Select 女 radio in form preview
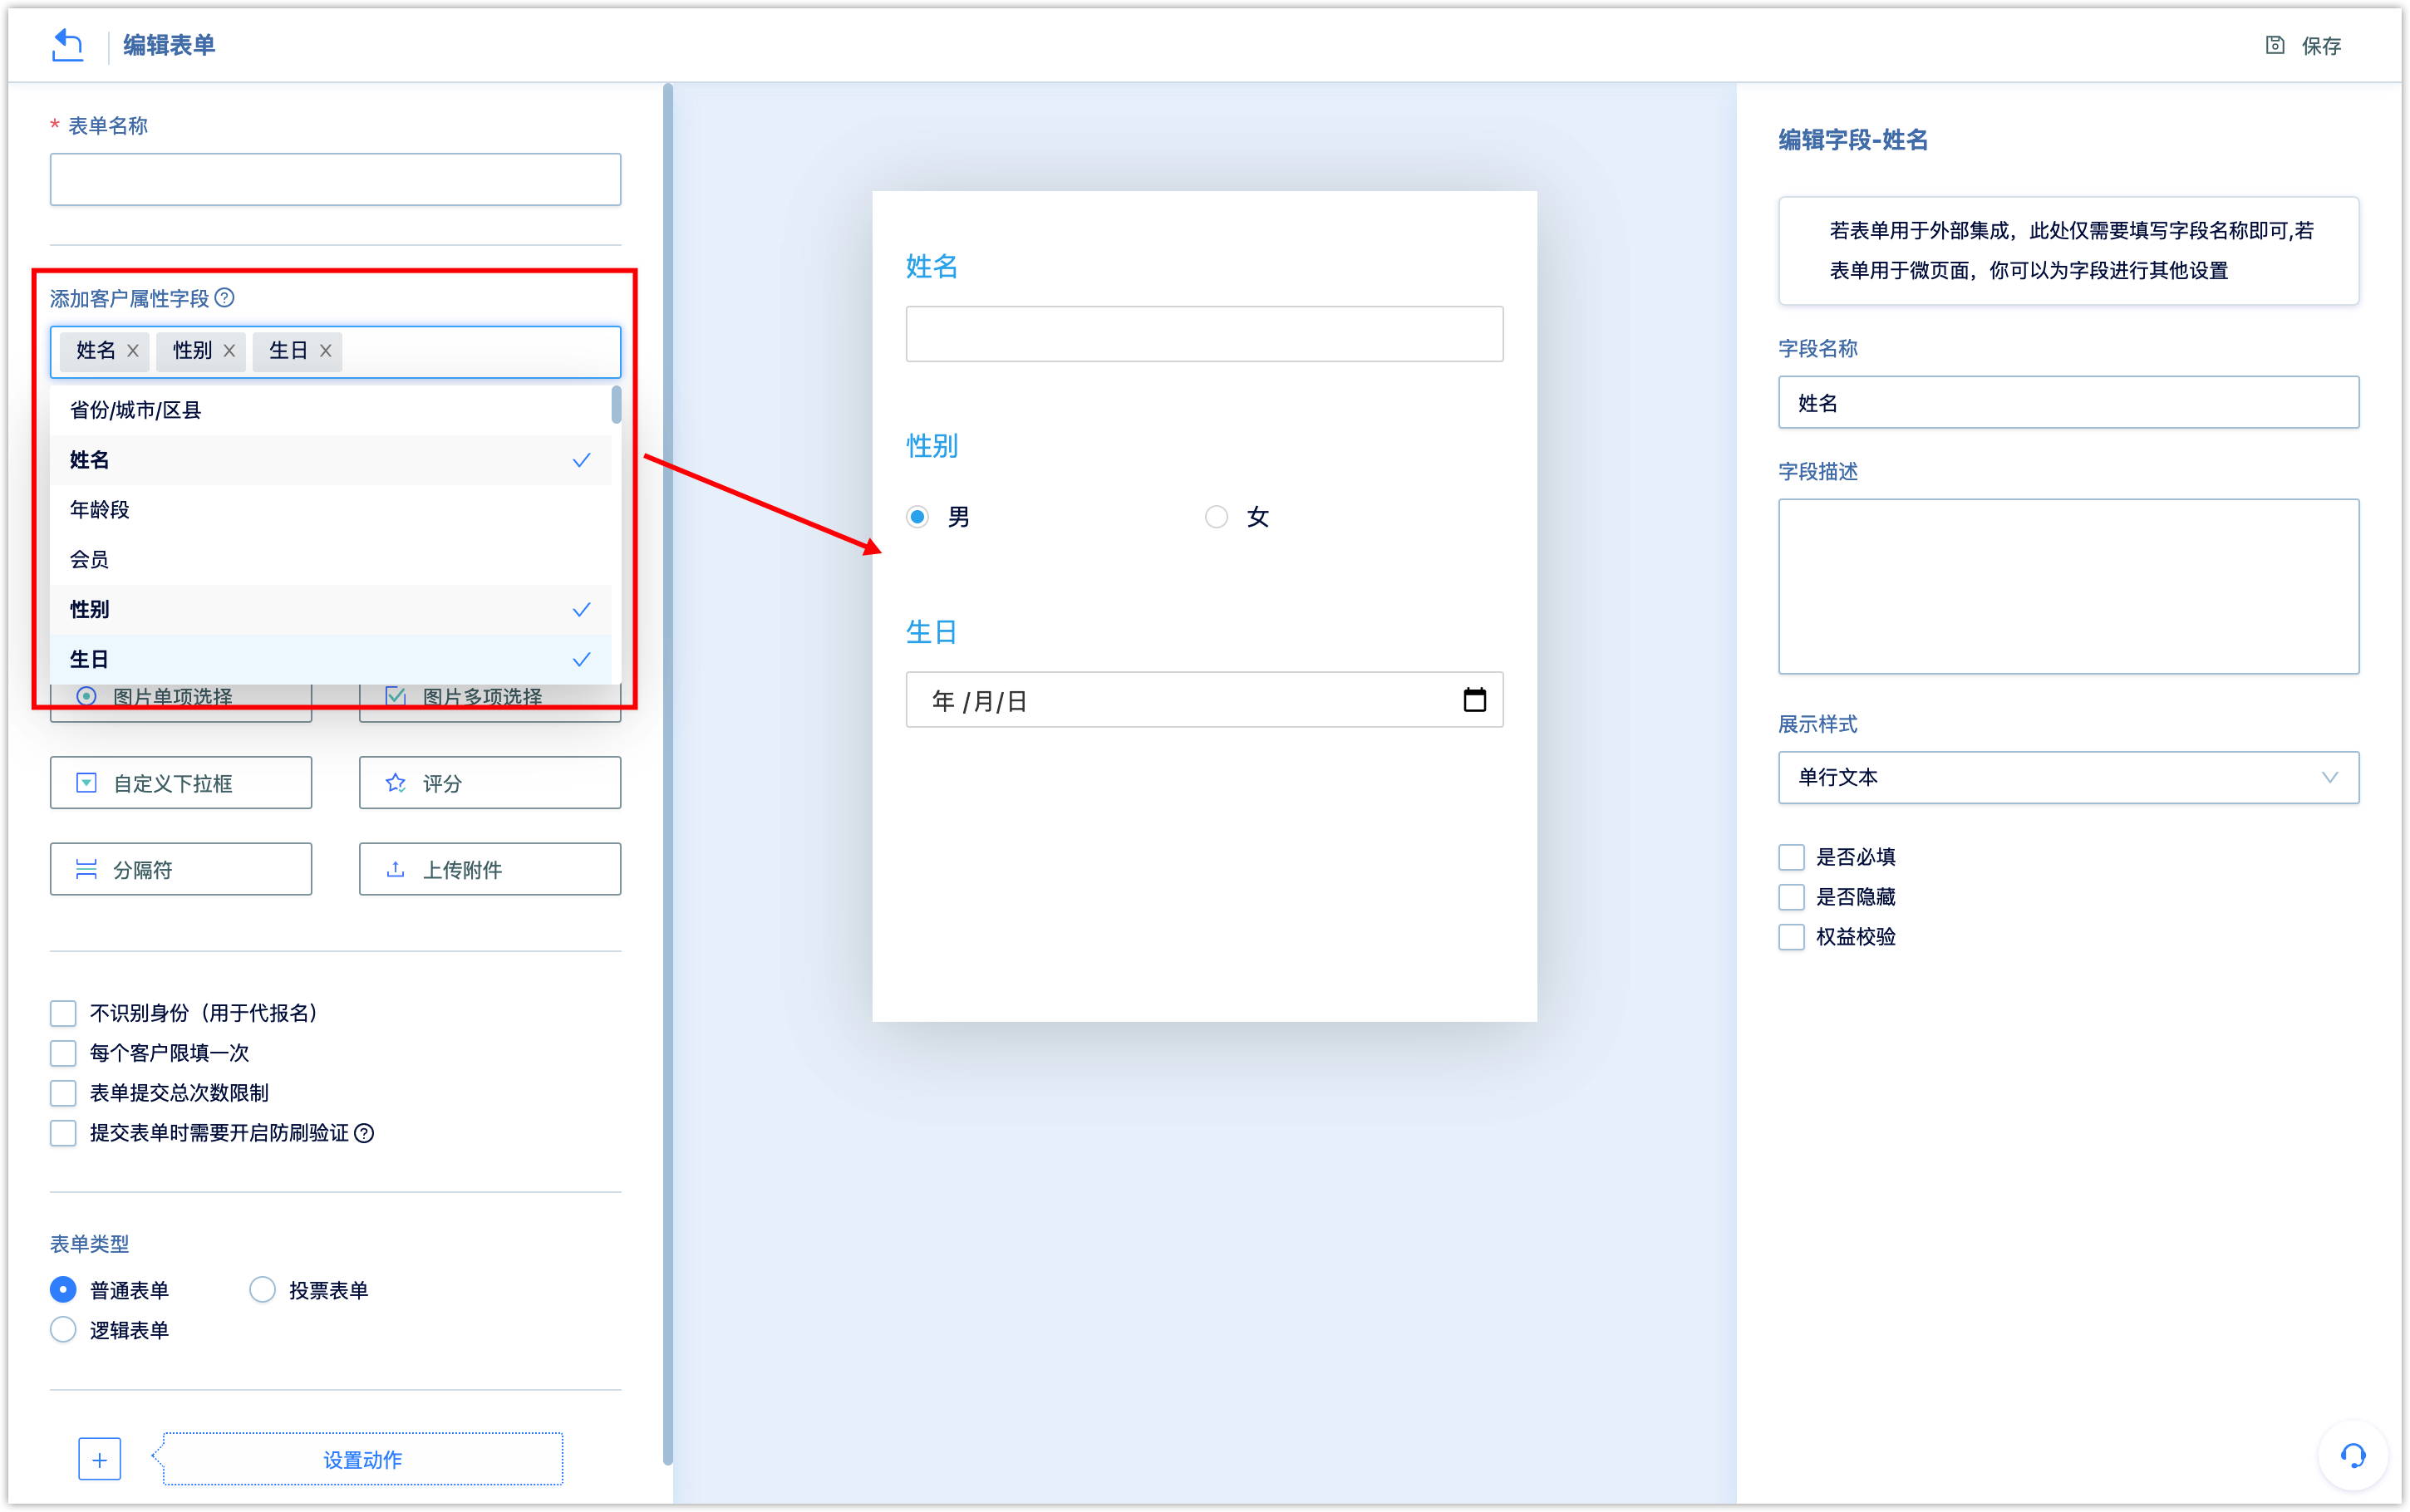 click(x=1216, y=517)
